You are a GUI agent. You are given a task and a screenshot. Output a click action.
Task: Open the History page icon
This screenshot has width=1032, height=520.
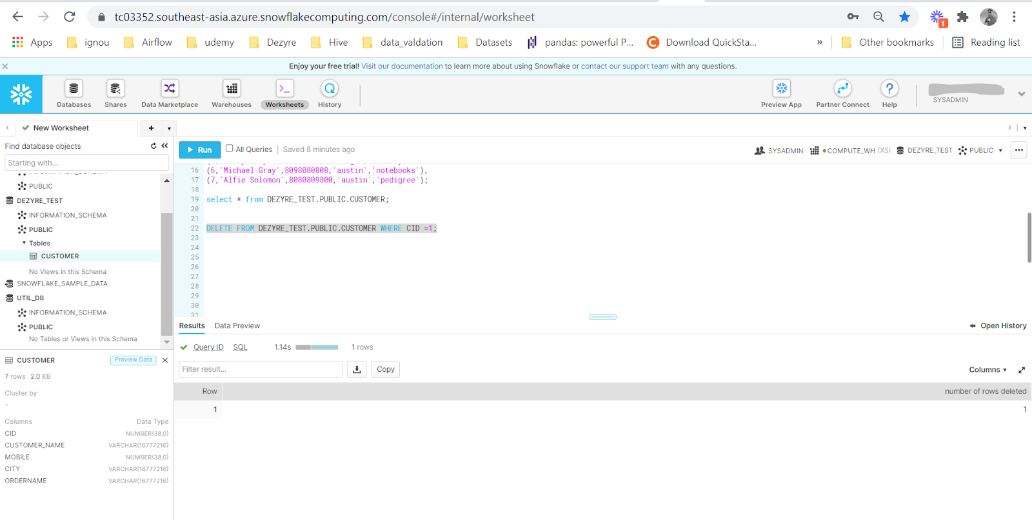coord(329,89)
